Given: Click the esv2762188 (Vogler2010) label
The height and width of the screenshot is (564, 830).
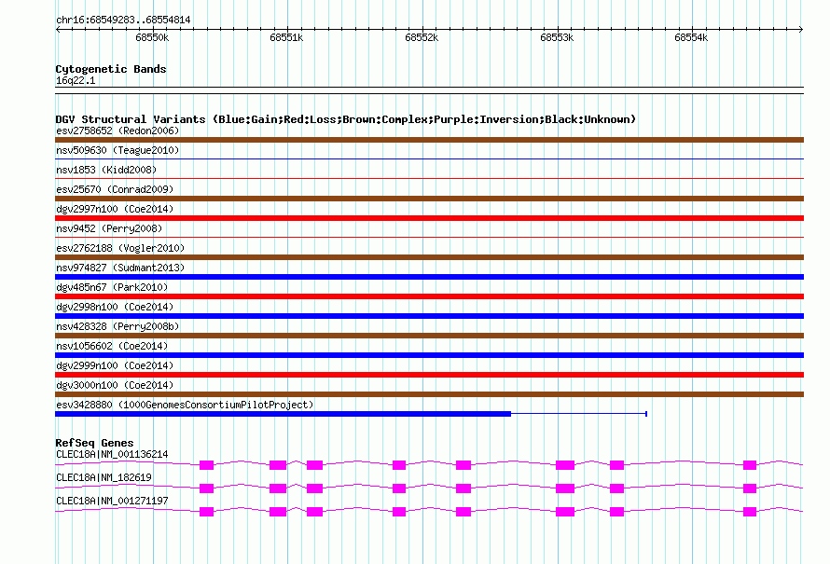Looking at the screenshot, I should 120,248.
